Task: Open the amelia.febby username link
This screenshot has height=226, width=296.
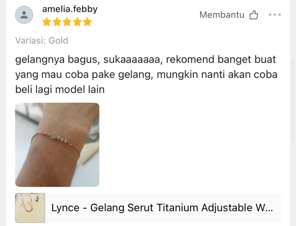Action: [70, 9]
